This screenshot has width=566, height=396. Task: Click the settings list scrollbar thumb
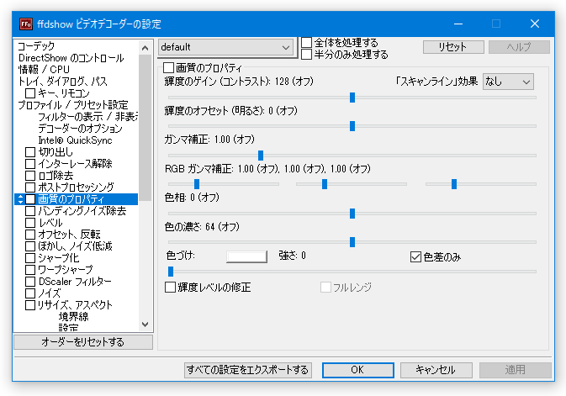tap(145, 128)
